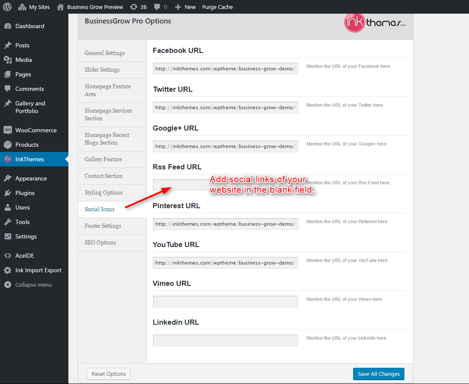Click the InkThemes sidebar icon
Screen dimensions: 469x384
click(x=8, y=159)
